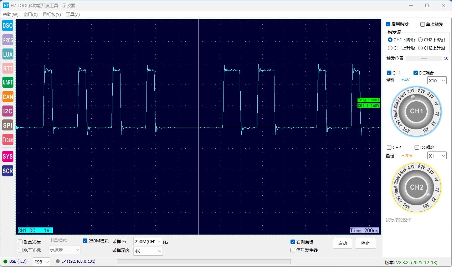
Task: Click the gray IP status indicator
Action: pos(58,261)
